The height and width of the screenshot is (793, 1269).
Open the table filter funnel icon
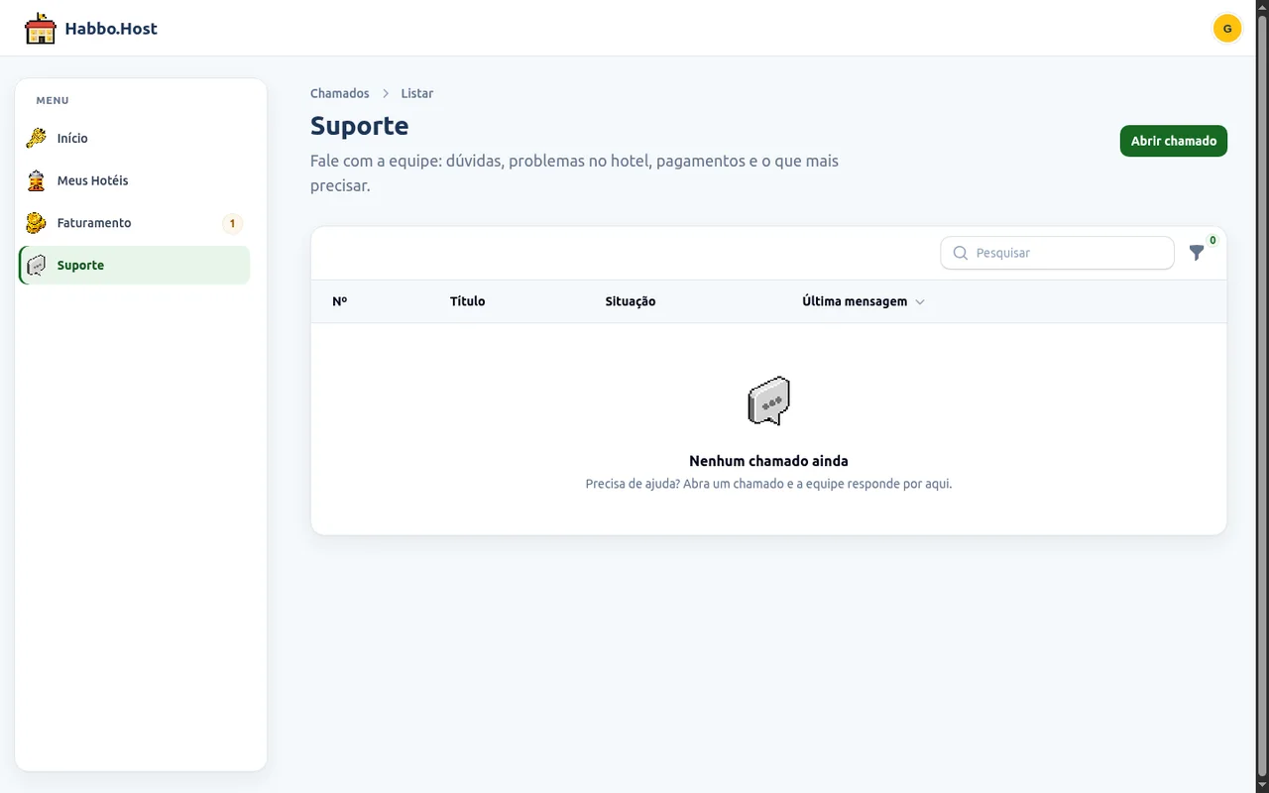[1197, 253]
